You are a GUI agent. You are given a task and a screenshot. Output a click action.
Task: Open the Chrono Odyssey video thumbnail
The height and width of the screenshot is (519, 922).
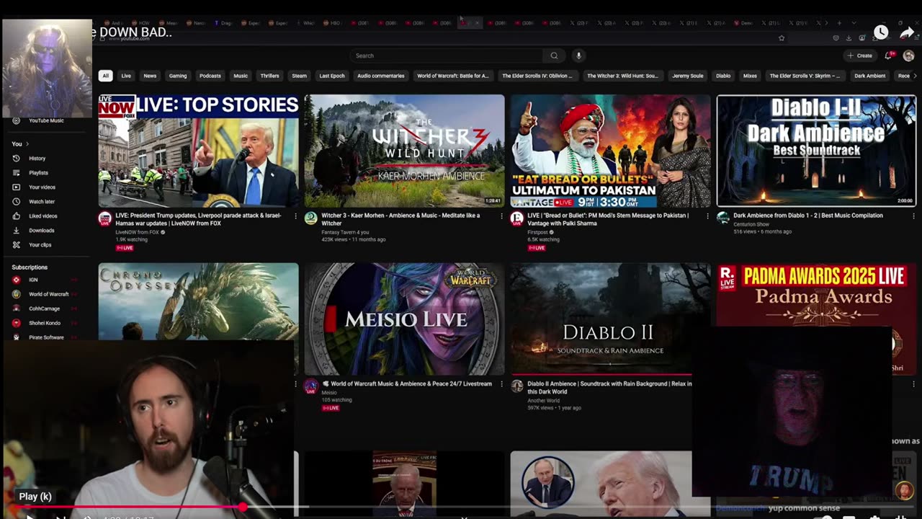click(199, 301)
